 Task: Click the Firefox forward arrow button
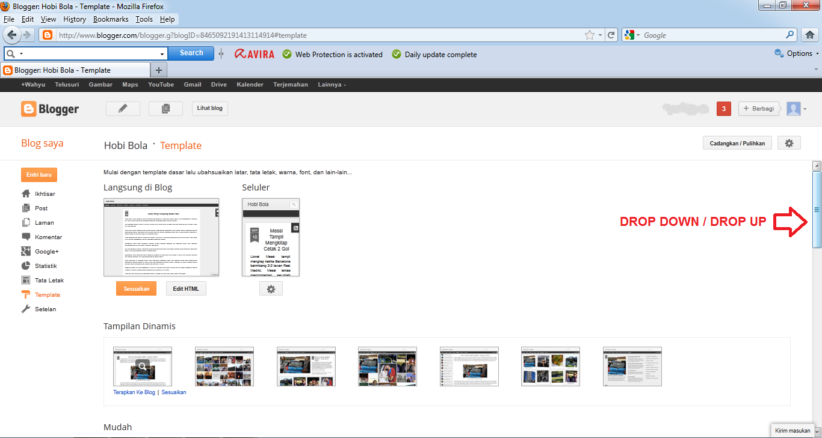tap(27, 35)
